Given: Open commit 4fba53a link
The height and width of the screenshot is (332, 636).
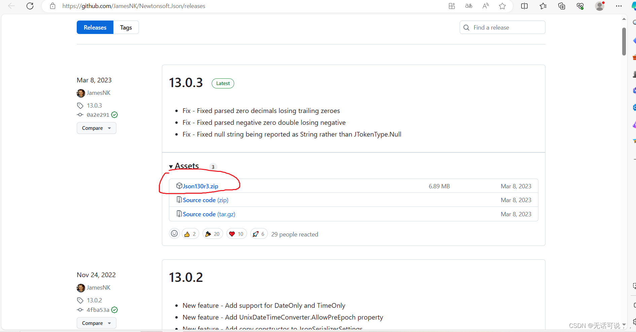Looking at the screenshot, I should tap(98, 310).
